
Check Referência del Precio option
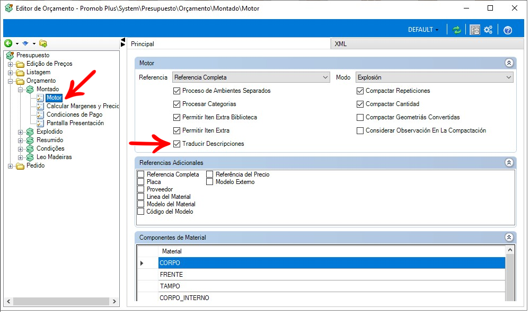click(209, 174)
